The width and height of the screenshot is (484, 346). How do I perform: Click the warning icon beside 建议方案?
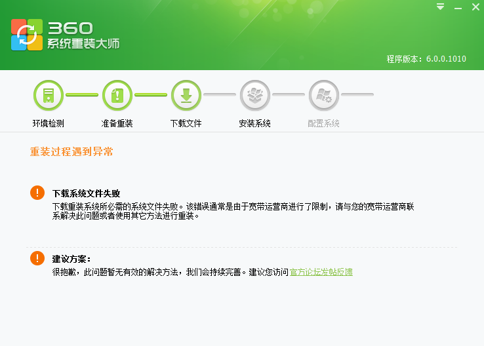[37, 258]
